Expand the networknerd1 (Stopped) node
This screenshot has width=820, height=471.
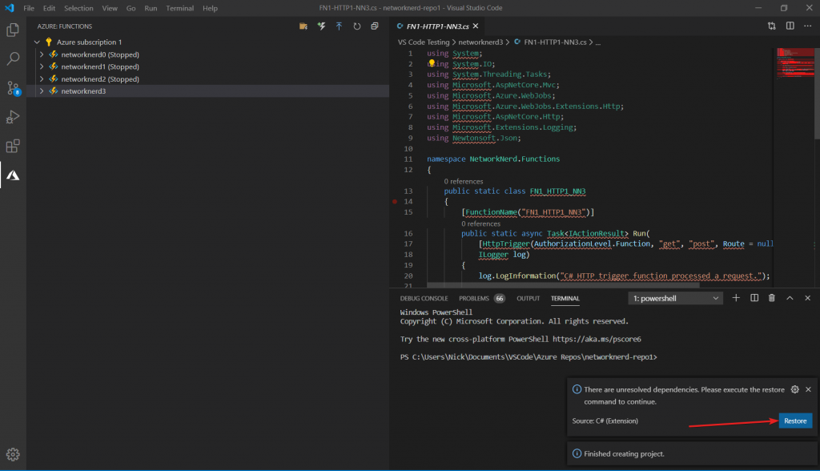pos(42,66)
